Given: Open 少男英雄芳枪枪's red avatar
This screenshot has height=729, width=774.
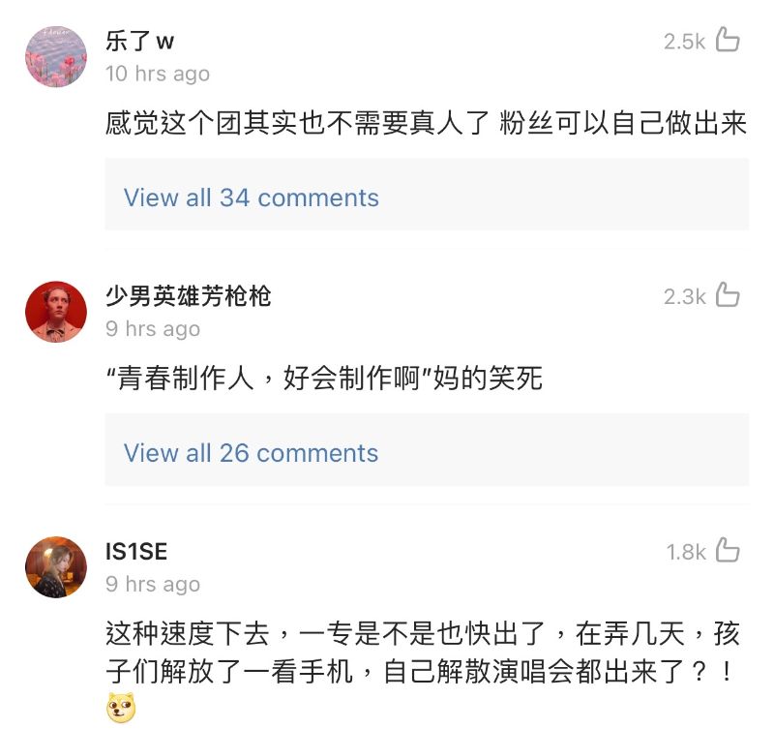Looking at the screenshot, I should pos(55,312).
